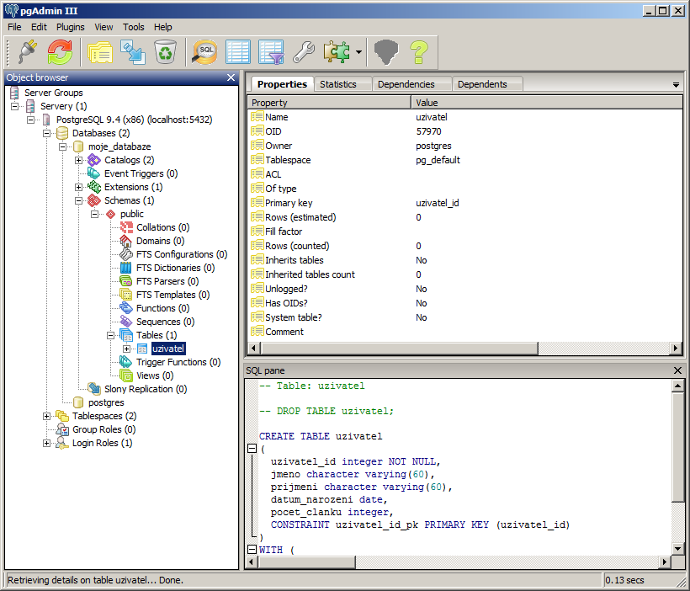Expand the Tablespaces (2) node
The height and width of the screenshot is (591, 690).
click(x=47, y=416)
